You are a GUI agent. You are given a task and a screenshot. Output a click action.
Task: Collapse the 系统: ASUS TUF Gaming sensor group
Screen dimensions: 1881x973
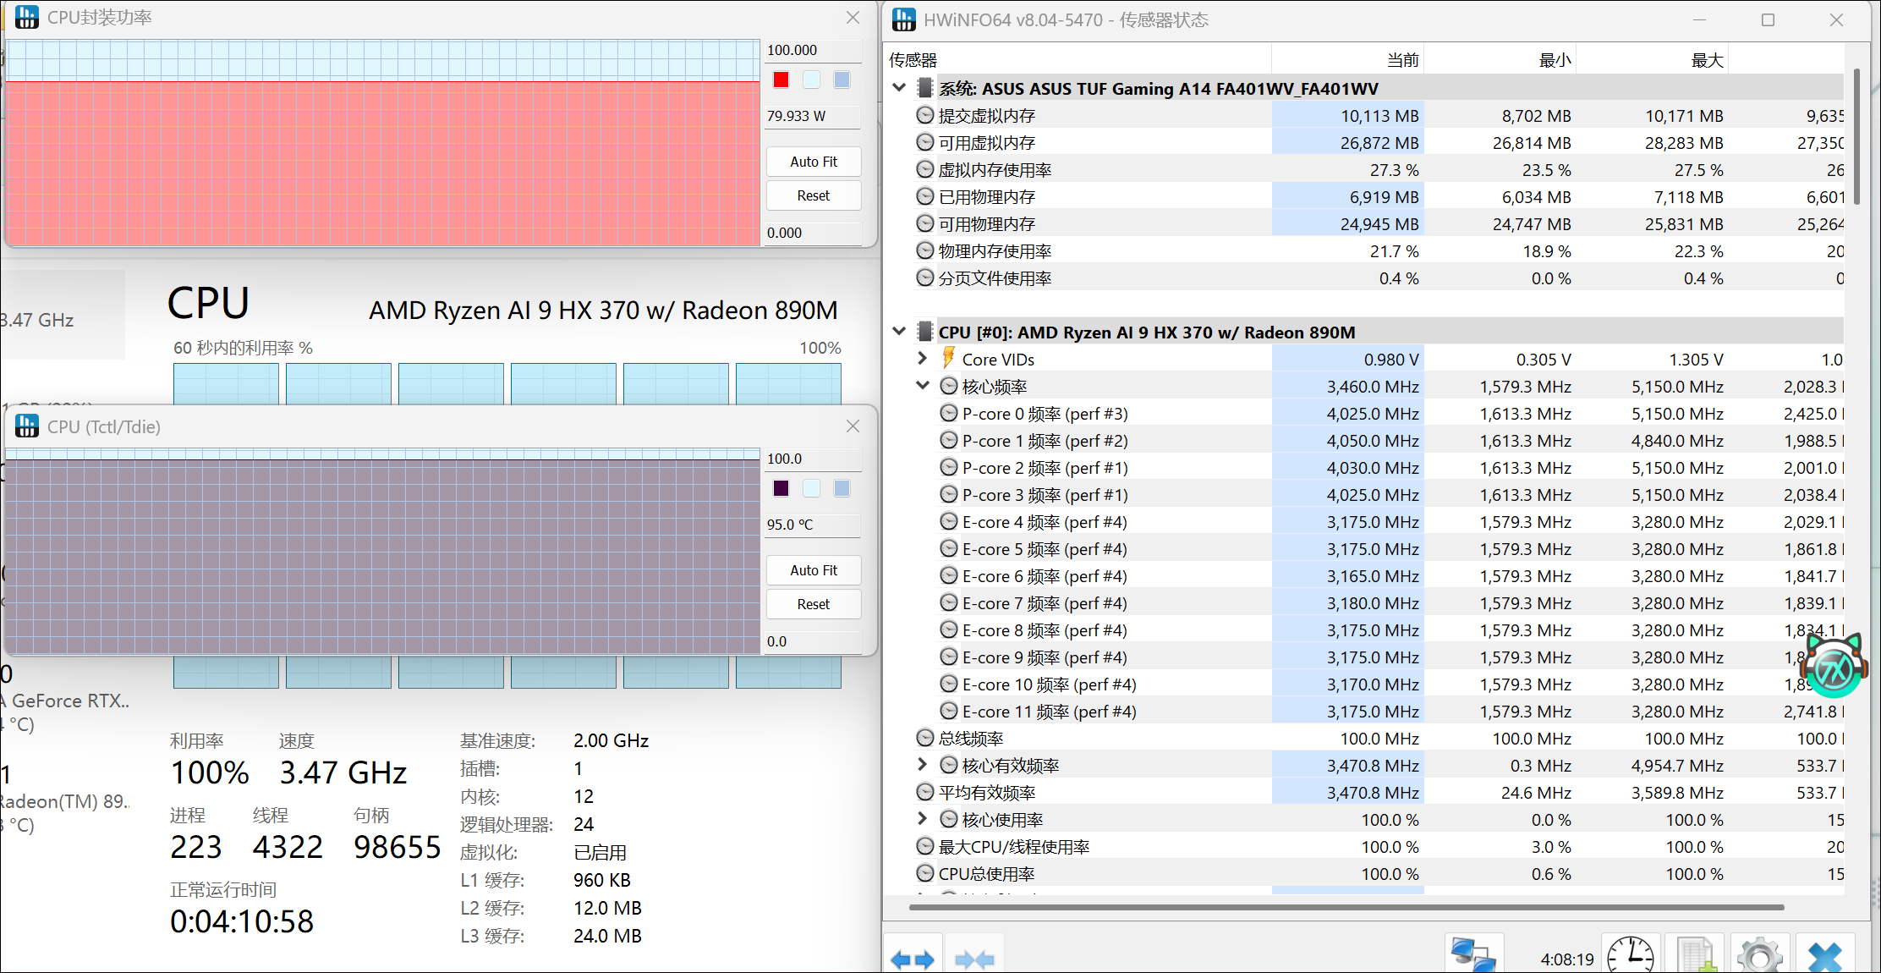[899, 87]
